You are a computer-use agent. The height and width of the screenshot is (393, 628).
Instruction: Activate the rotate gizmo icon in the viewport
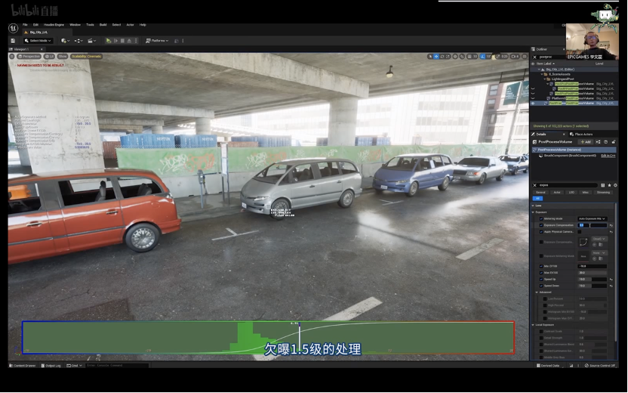pyautogui.click(x=442, y=57)
